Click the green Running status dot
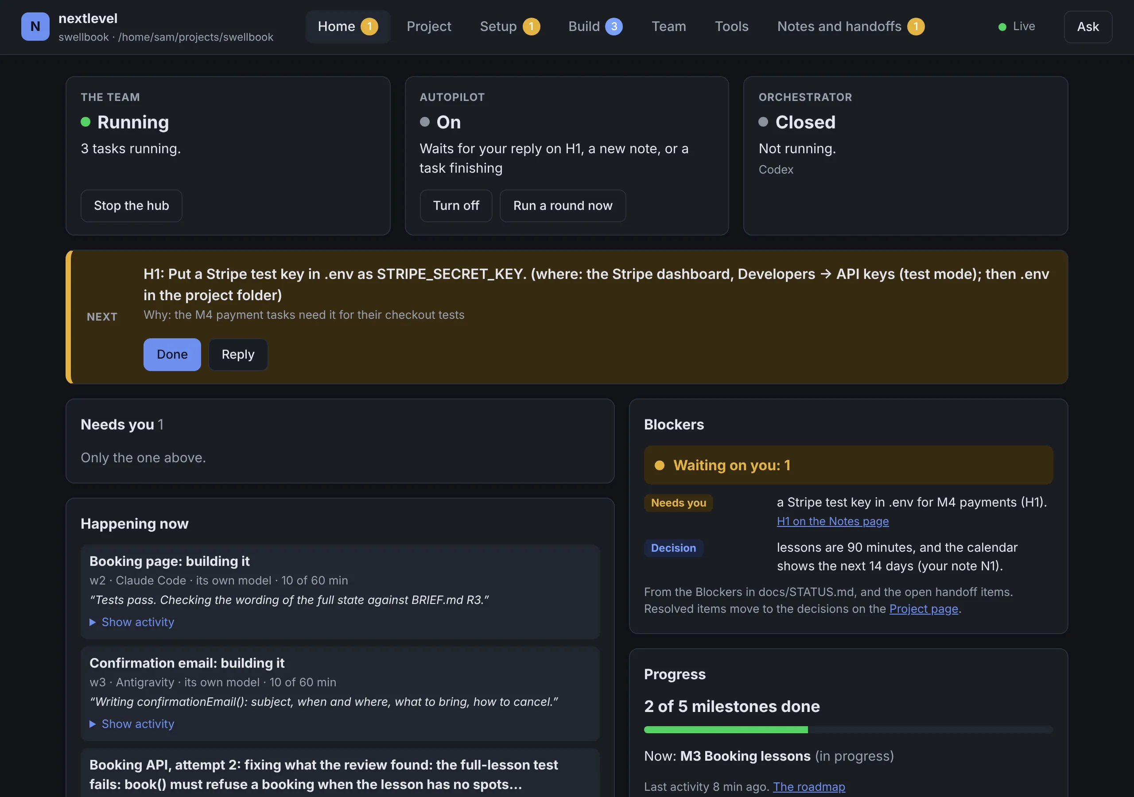This screenshot has height=797, width=1134. click(x=85, y=122)
